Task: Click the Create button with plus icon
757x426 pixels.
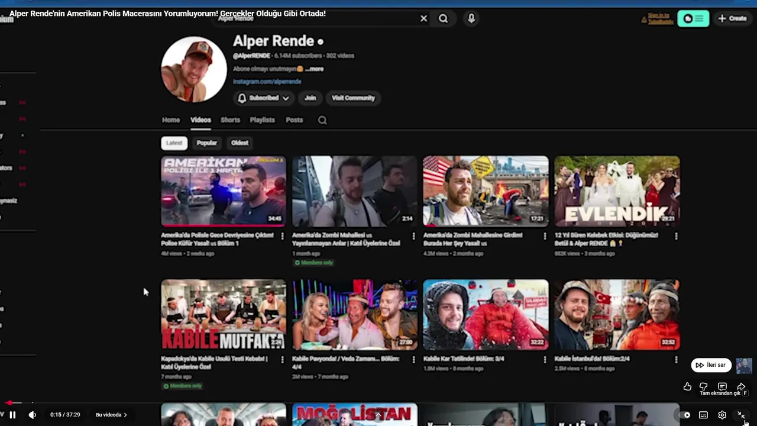Action: pyautogui.click(x=732, y=18)
